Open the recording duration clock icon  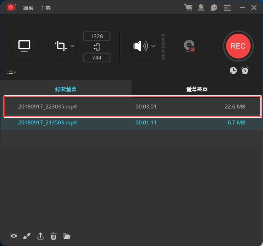click(233, 71)
